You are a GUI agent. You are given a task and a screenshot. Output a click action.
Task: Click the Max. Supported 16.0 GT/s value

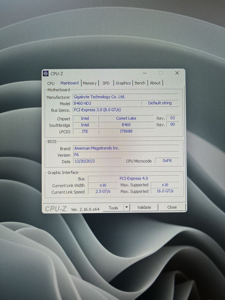click(165, 191)
